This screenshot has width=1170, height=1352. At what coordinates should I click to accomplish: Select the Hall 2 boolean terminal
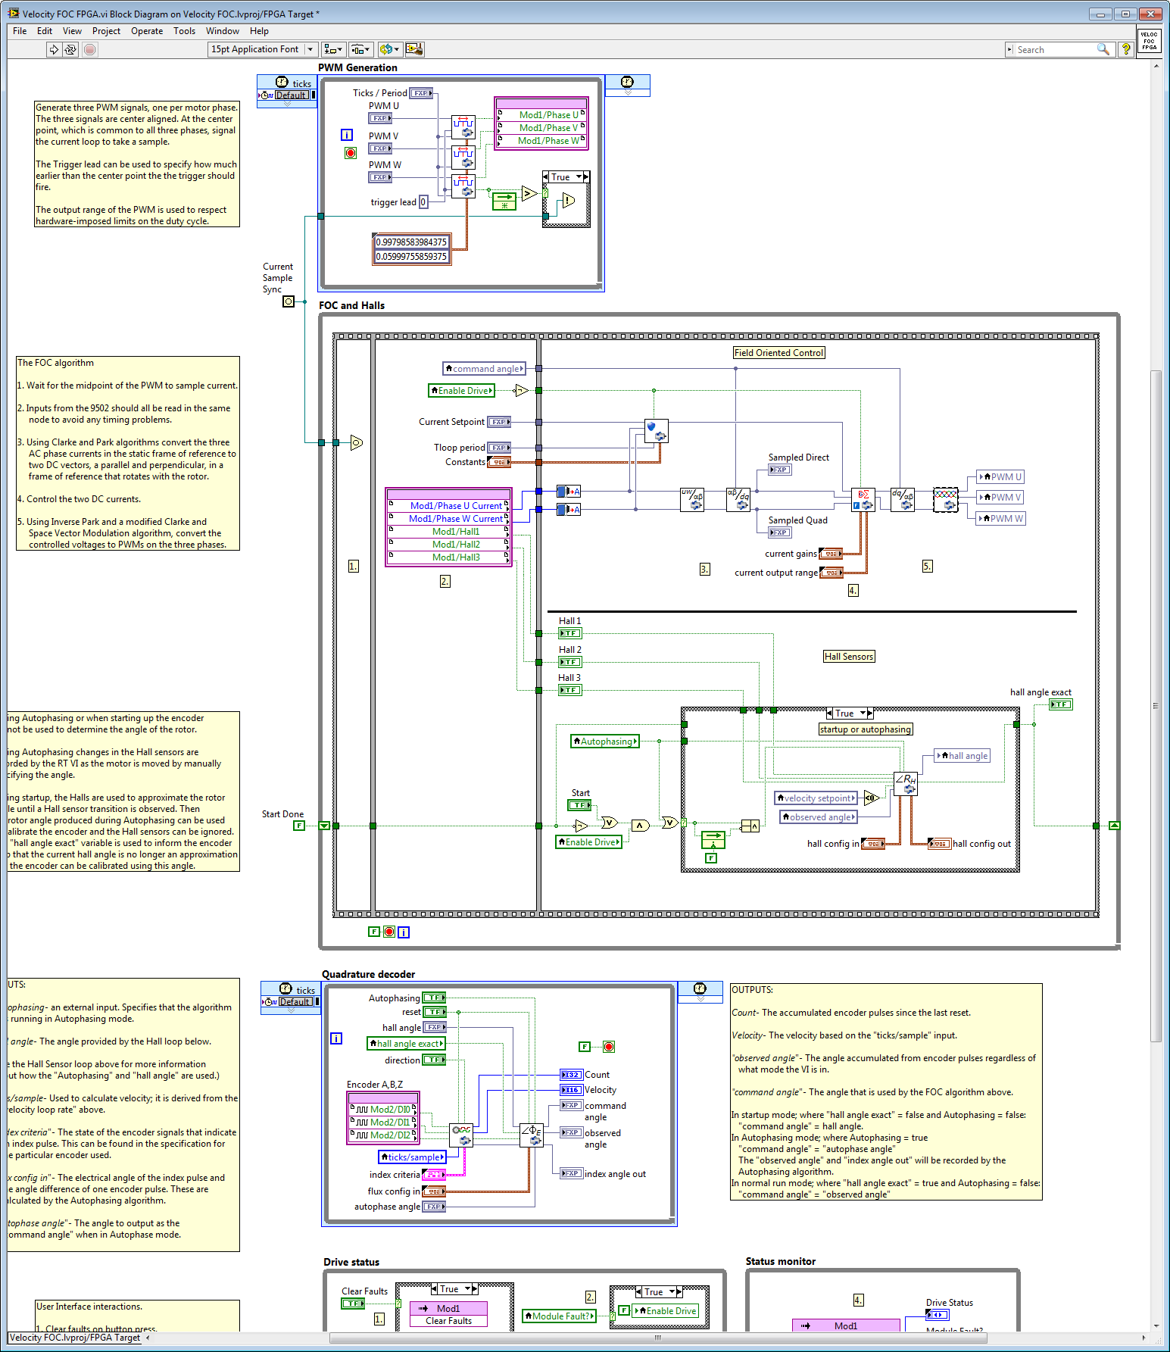click(570, 662)
